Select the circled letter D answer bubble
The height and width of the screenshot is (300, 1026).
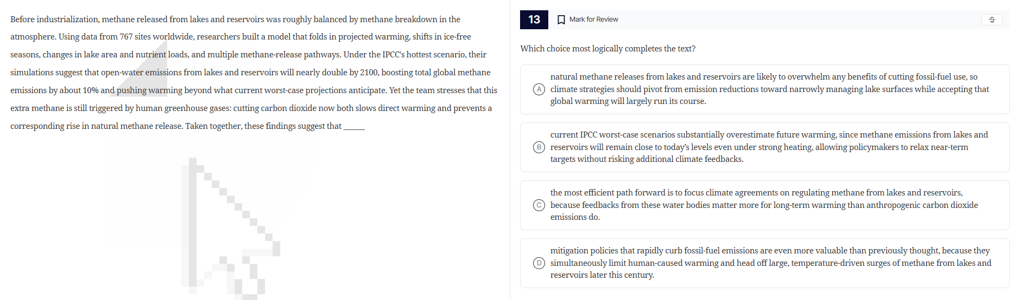[539, 263]
